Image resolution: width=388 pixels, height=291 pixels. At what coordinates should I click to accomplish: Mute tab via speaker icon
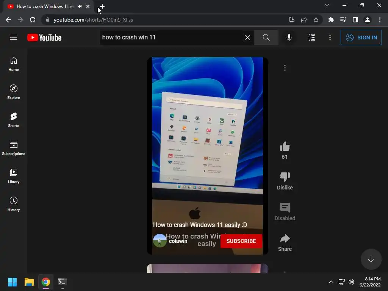pos(80,6)
